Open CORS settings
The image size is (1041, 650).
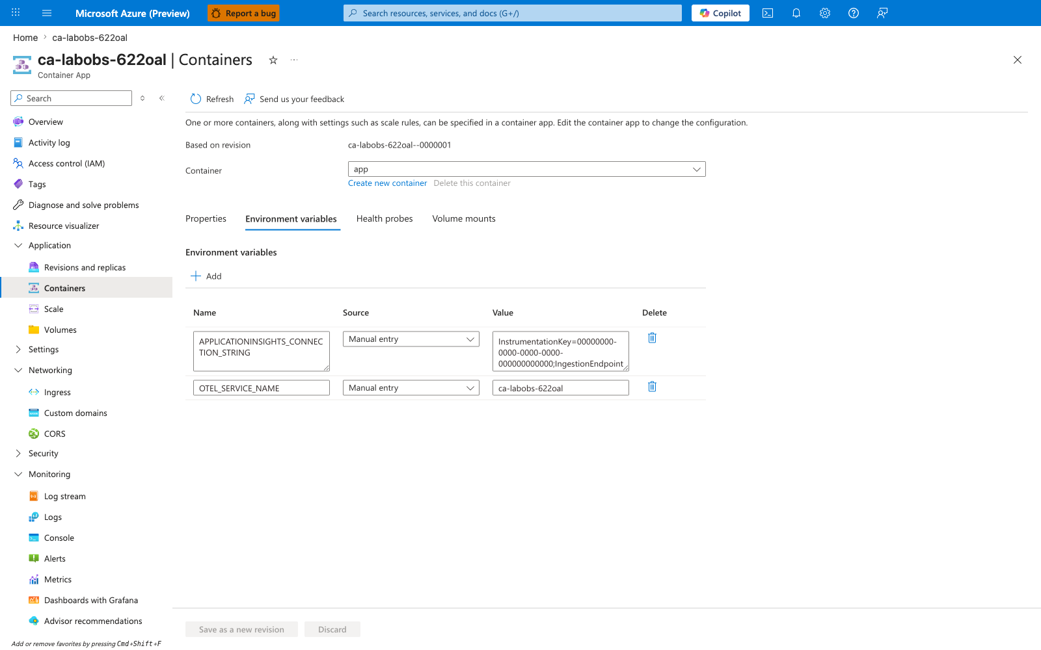pyautogui.click(x=55, y=434)
